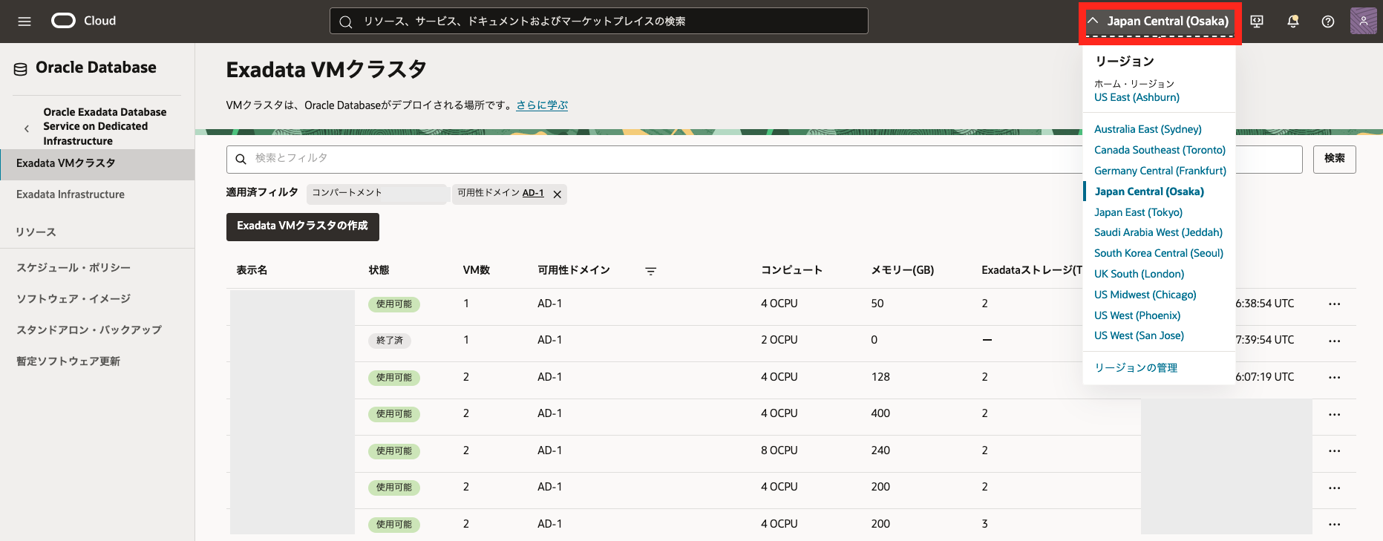Select Japan East (Tokyo) region

1138,212
